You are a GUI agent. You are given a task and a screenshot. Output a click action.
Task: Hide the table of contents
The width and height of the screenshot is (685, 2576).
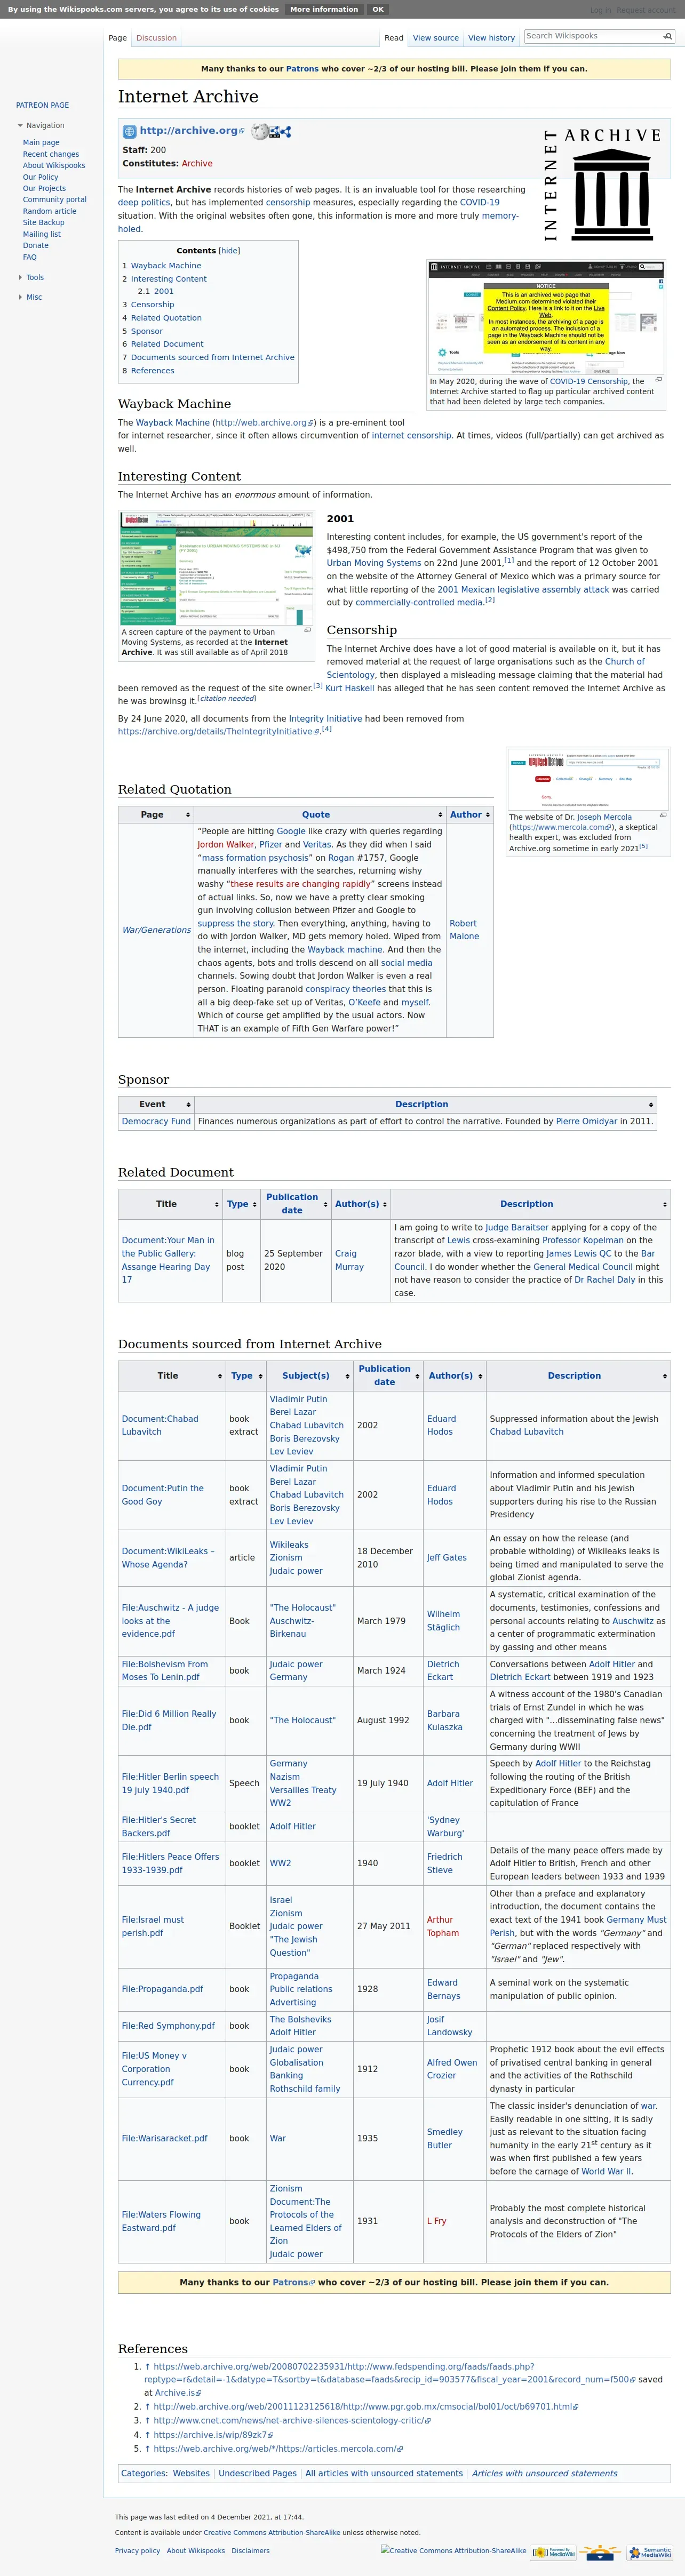(x=230, y=251)
